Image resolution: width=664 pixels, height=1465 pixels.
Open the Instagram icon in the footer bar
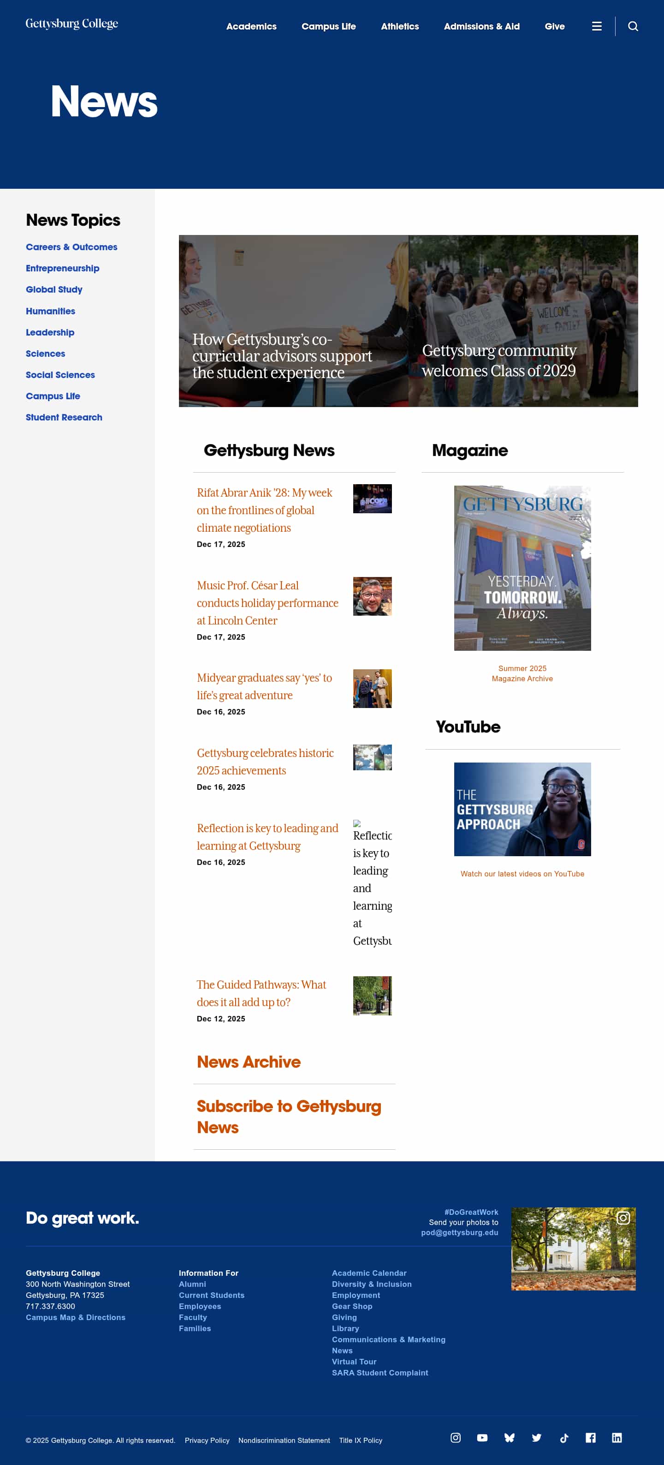pyautogui.click(x=456, y=1438)
